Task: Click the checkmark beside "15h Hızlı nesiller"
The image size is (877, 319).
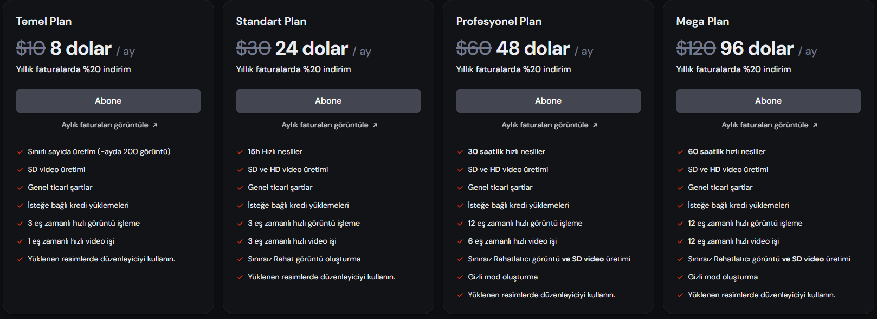Action: point(240,152)
